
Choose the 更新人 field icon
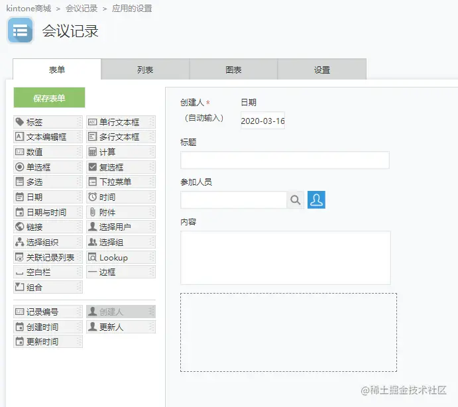(x=92, y=327)
